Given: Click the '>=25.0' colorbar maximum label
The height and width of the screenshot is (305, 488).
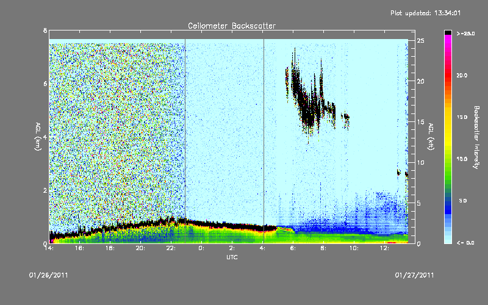Looking at the screenshot, I should click(x=466, y=34).
